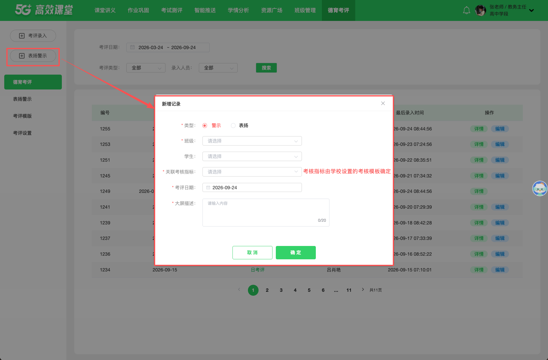This screenshot has height=360, width=548.
Task: Open the robot assistant floating icon
Action: (540, 189)
